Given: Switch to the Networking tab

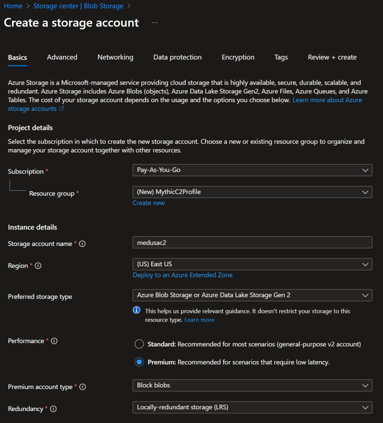Looking at the screenshot, I should coord(115,57).
